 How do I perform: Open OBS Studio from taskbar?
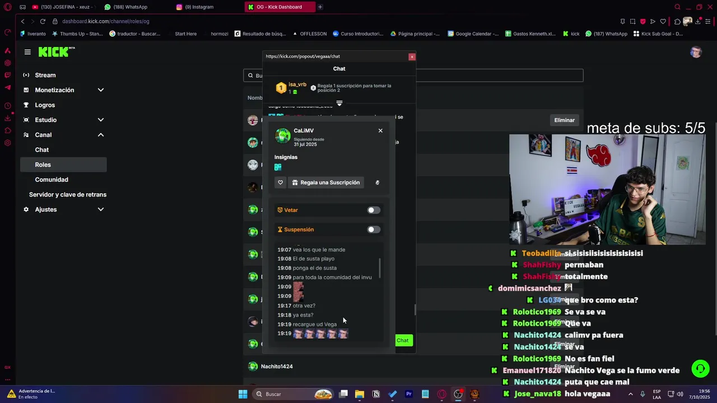(458, 394)
